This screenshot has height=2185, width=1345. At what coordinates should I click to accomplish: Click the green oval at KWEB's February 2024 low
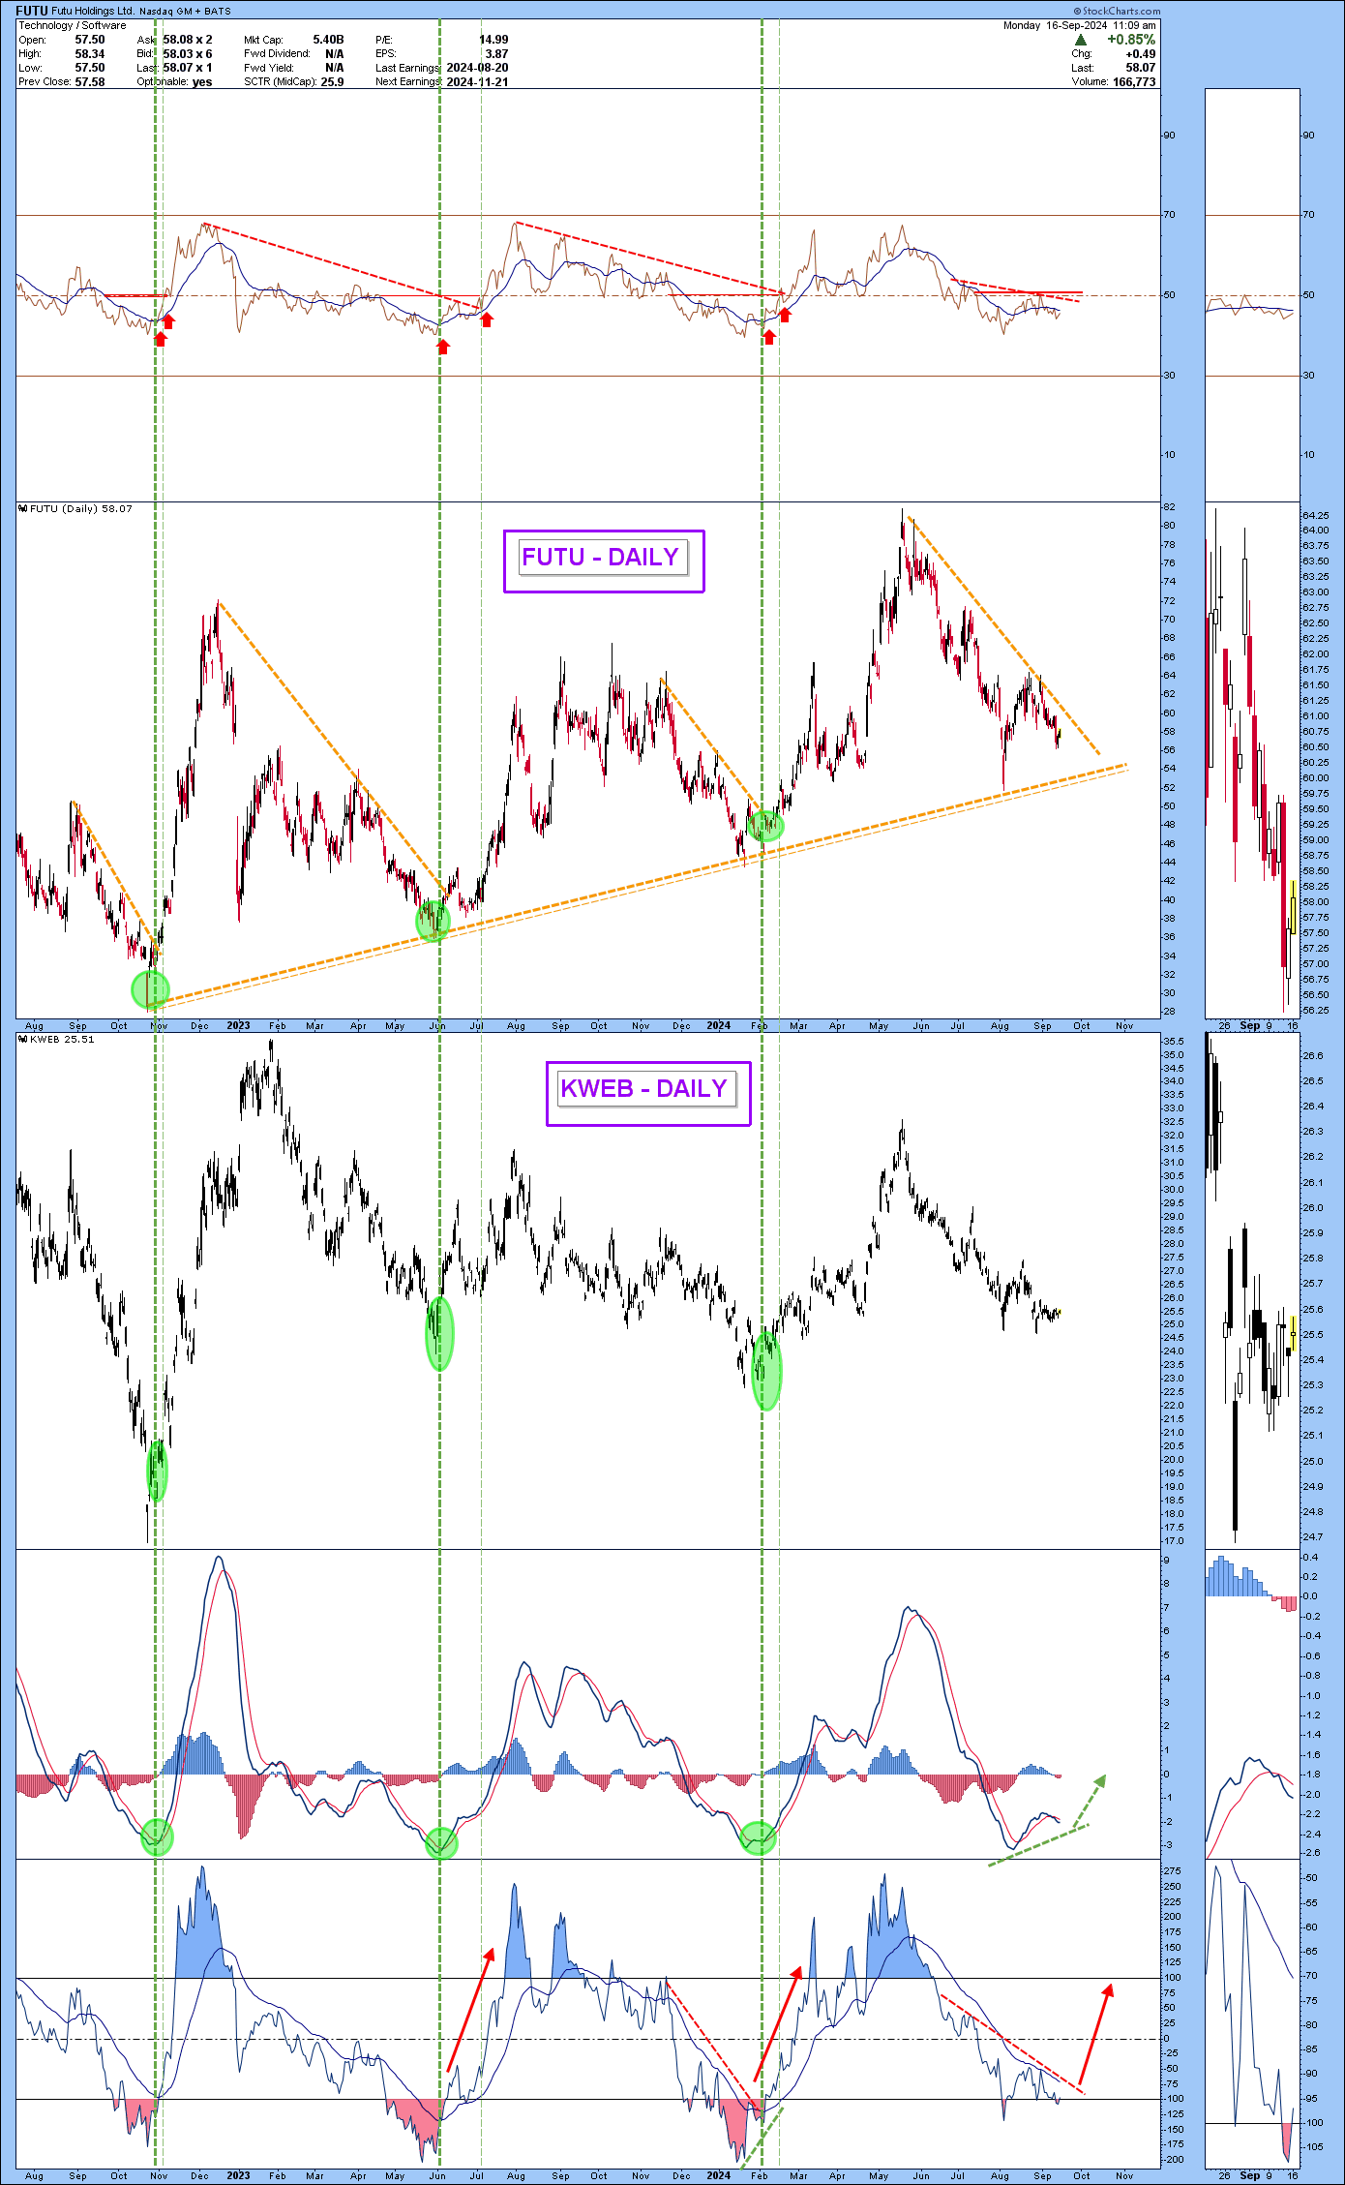click(x=766, y=1370)
